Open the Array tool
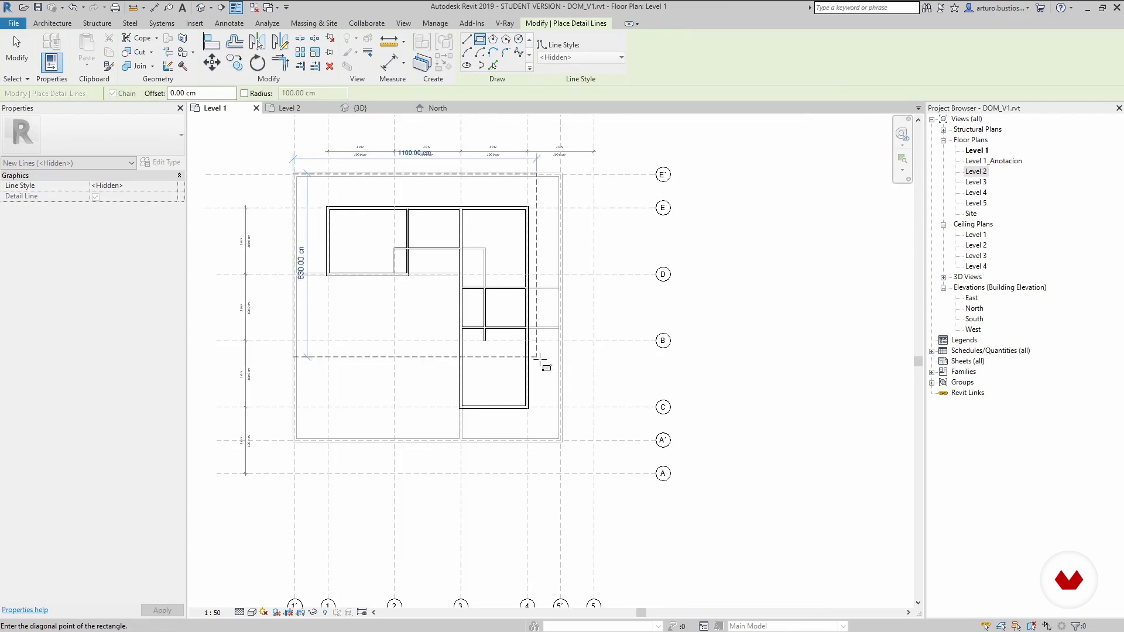The height and width of the screenshot is (632, 1124). click(300, 52)
